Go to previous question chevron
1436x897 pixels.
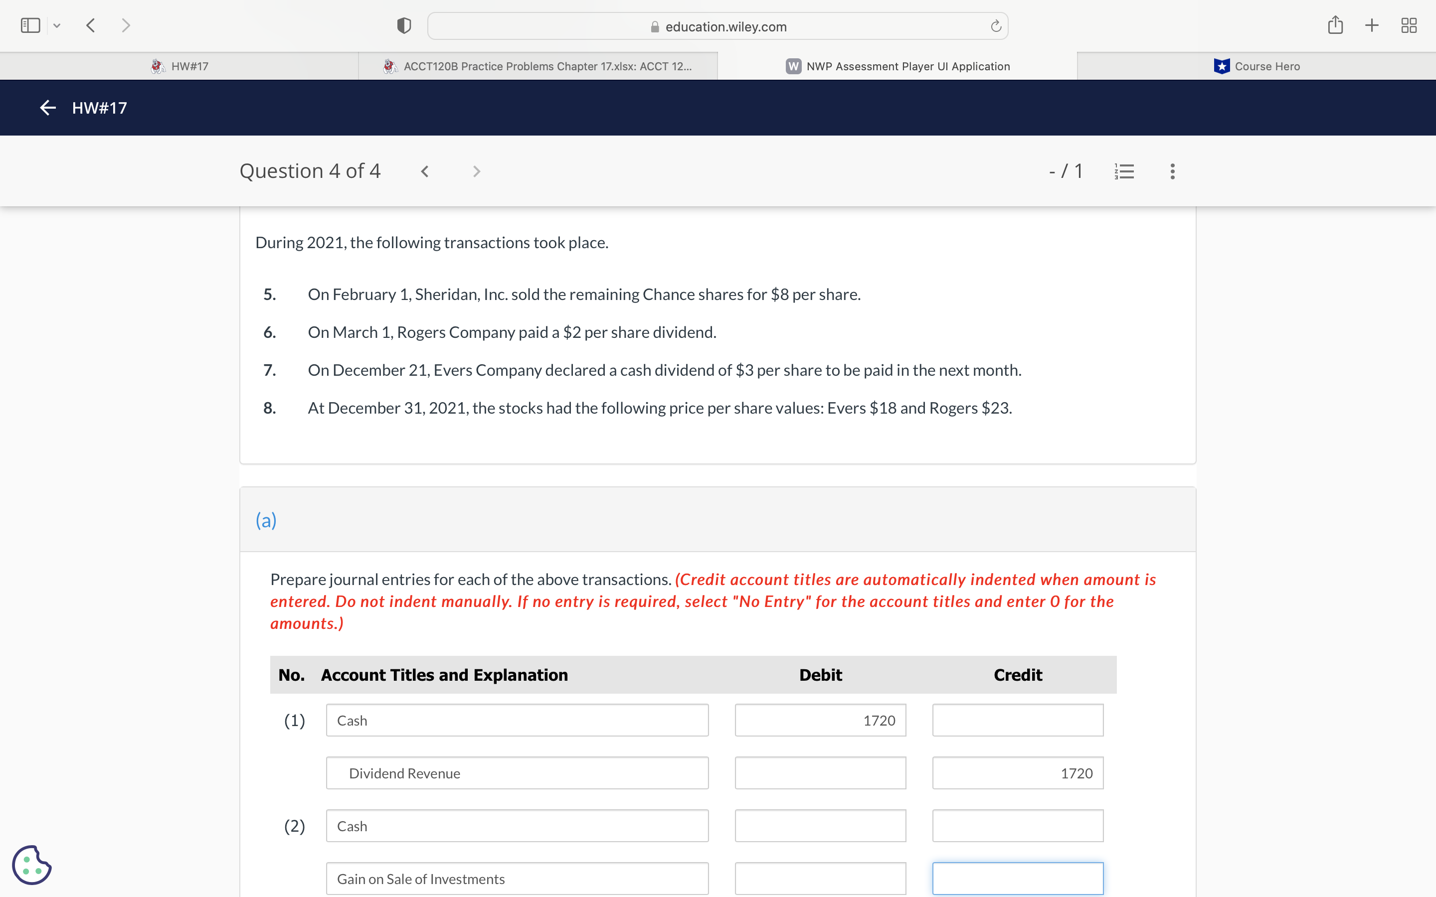[425, 171]
